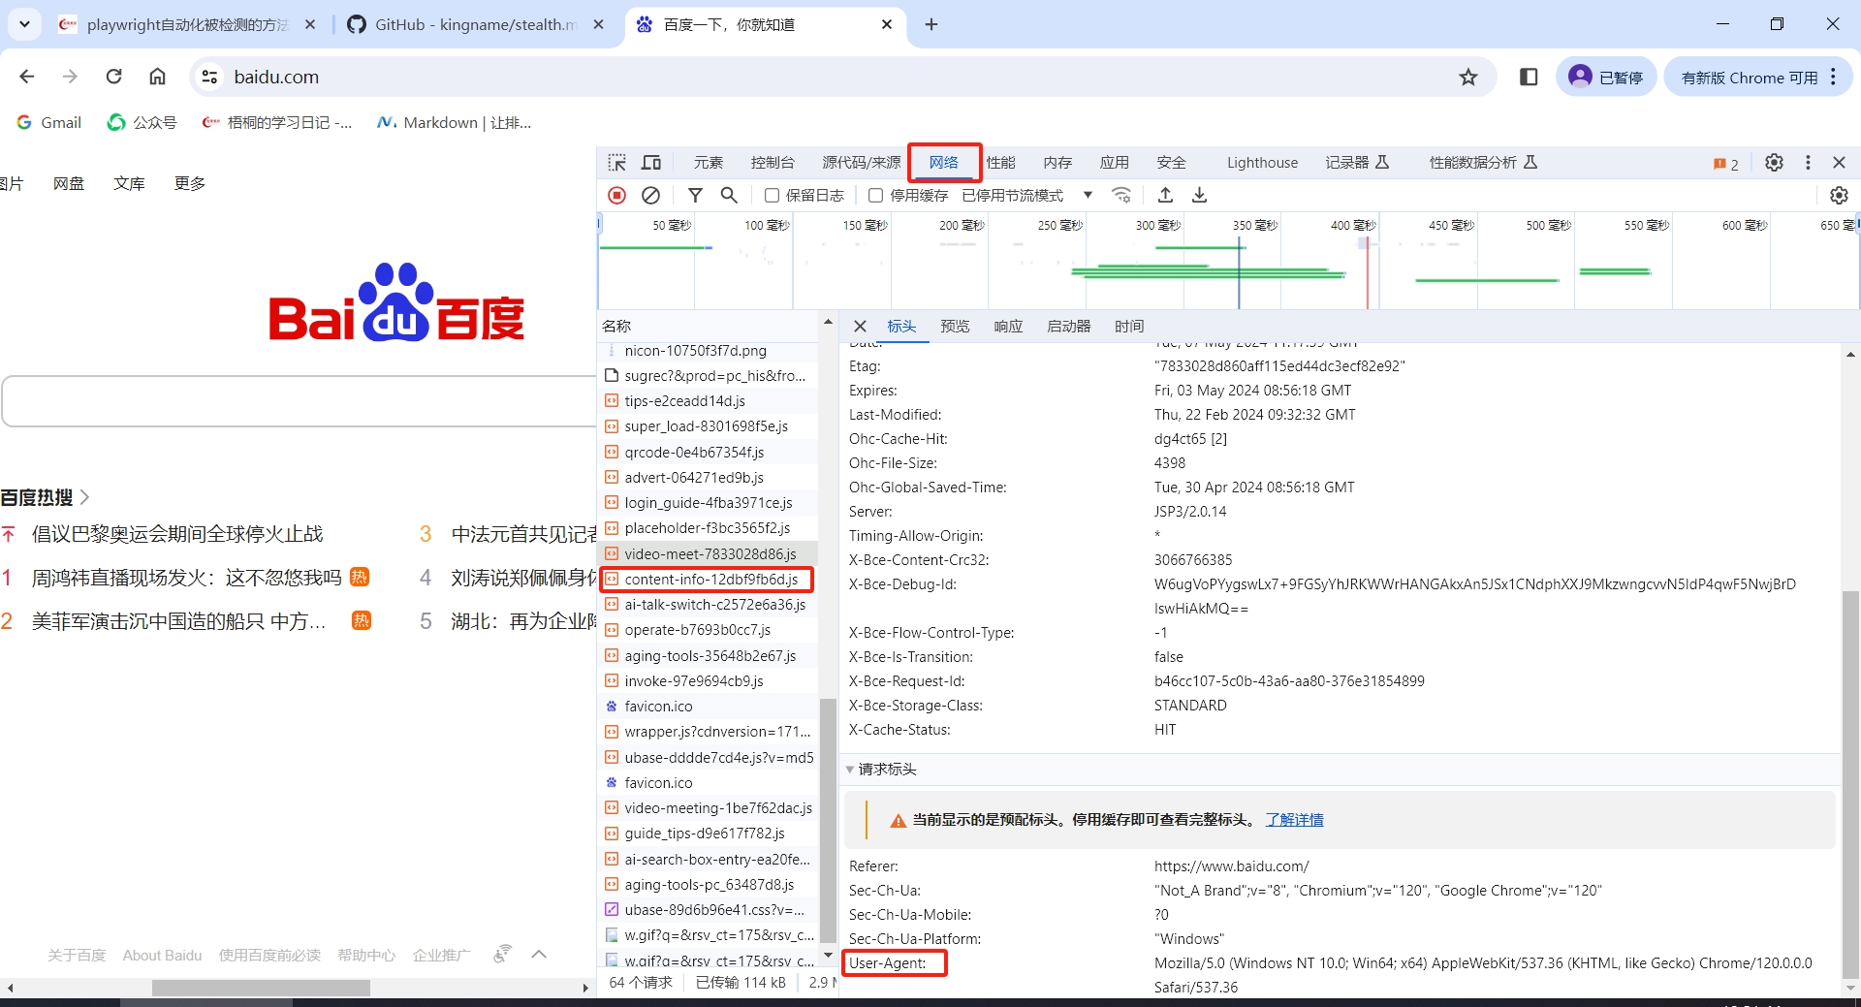Viewport: 1861px width, 1007px height.
Task: Close the request details pane
Action: tap(860, 327)
